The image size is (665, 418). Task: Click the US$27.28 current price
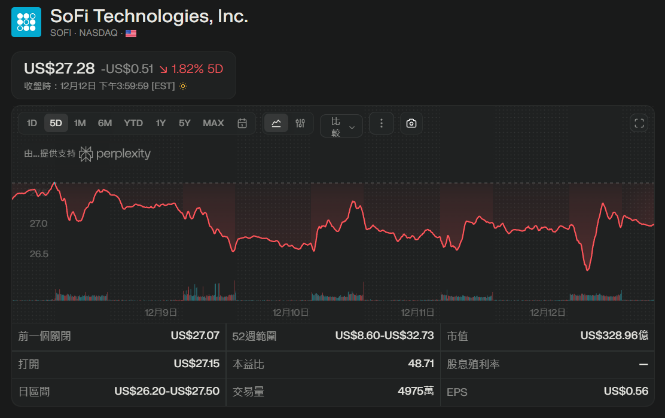[x=59, y=68]
